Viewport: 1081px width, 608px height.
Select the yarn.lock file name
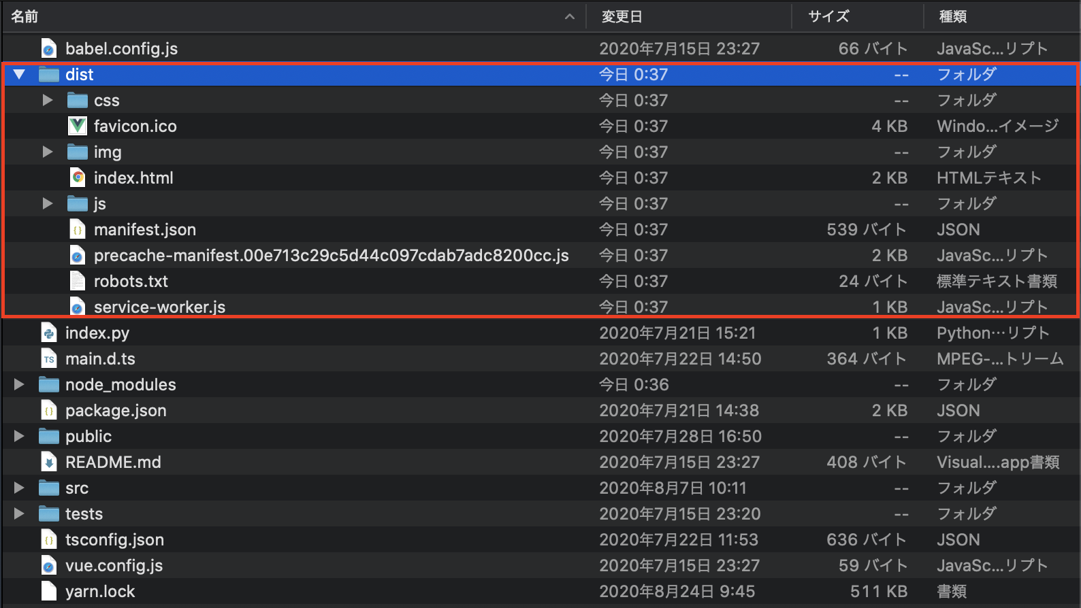pos(100,591)
